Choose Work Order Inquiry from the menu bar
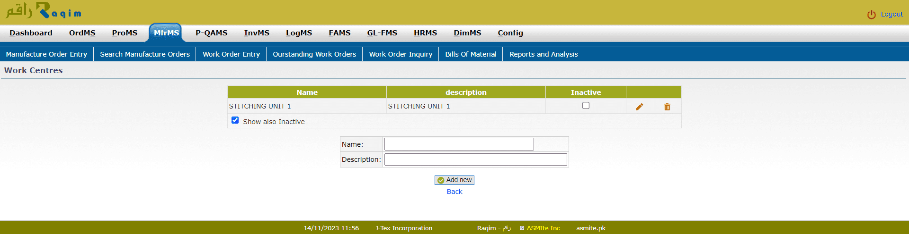The height and width of the screenshot is (234, 909). [x=401, y=54]
